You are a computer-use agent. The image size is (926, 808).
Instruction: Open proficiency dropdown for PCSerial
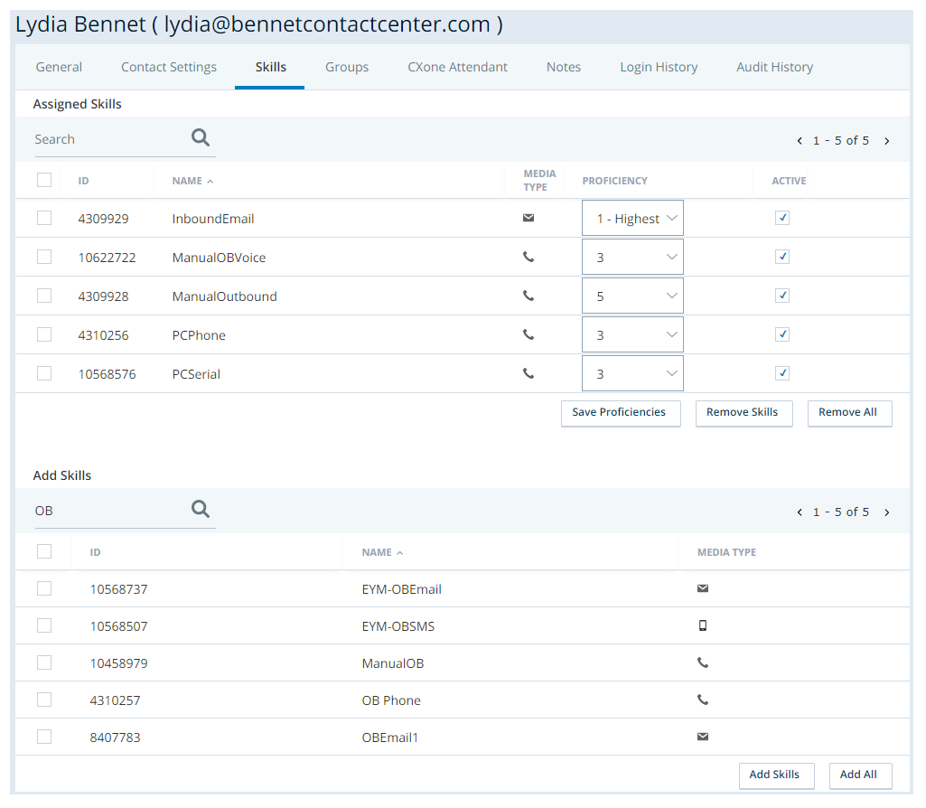pos(632,373)
